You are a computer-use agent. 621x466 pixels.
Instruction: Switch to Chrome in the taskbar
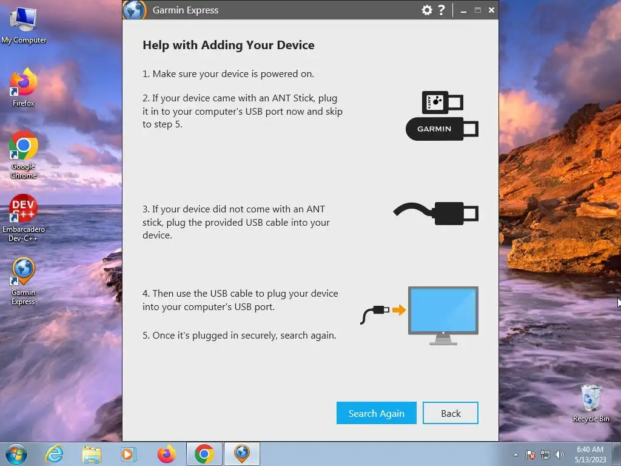pos(204,454)
